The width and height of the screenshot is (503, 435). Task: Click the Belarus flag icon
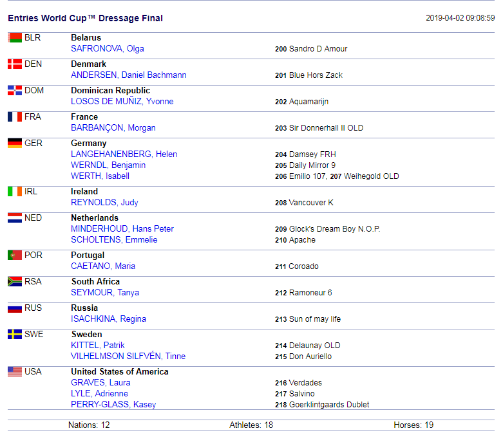[x=15, y=37]
